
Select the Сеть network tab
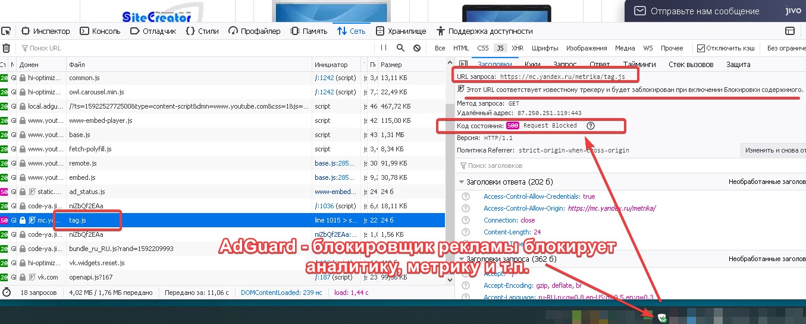pyautogui.click(x=351, y=31)
